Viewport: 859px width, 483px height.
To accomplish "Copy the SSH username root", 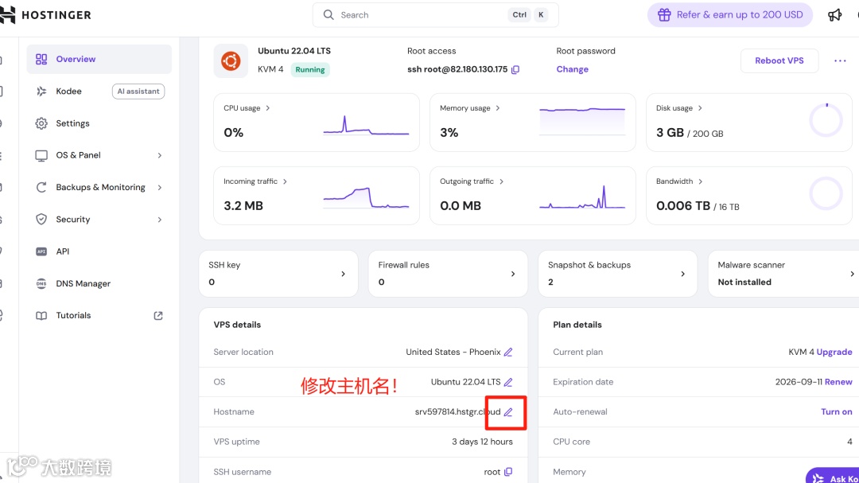I will click(508, 472).
